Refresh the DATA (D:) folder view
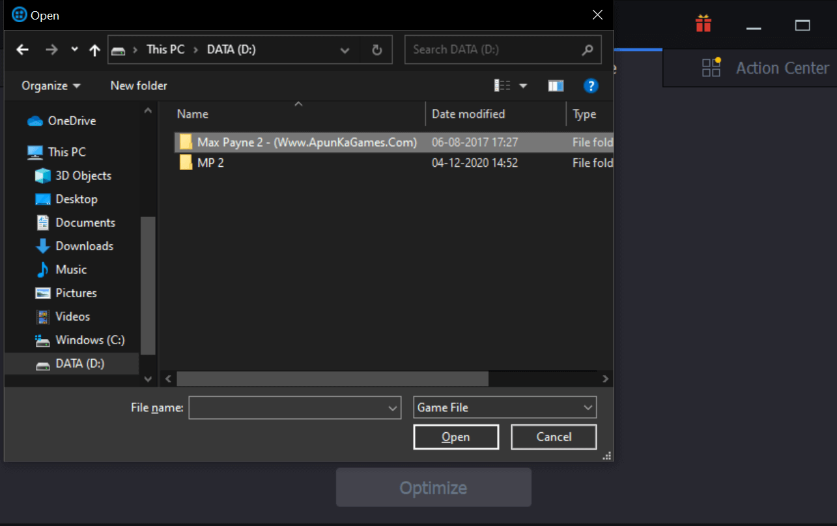 [x=376, y=49]
